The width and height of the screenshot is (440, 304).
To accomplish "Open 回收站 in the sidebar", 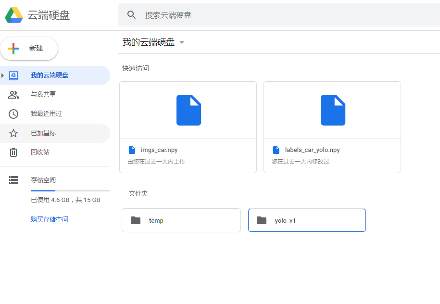I will 55,152.
